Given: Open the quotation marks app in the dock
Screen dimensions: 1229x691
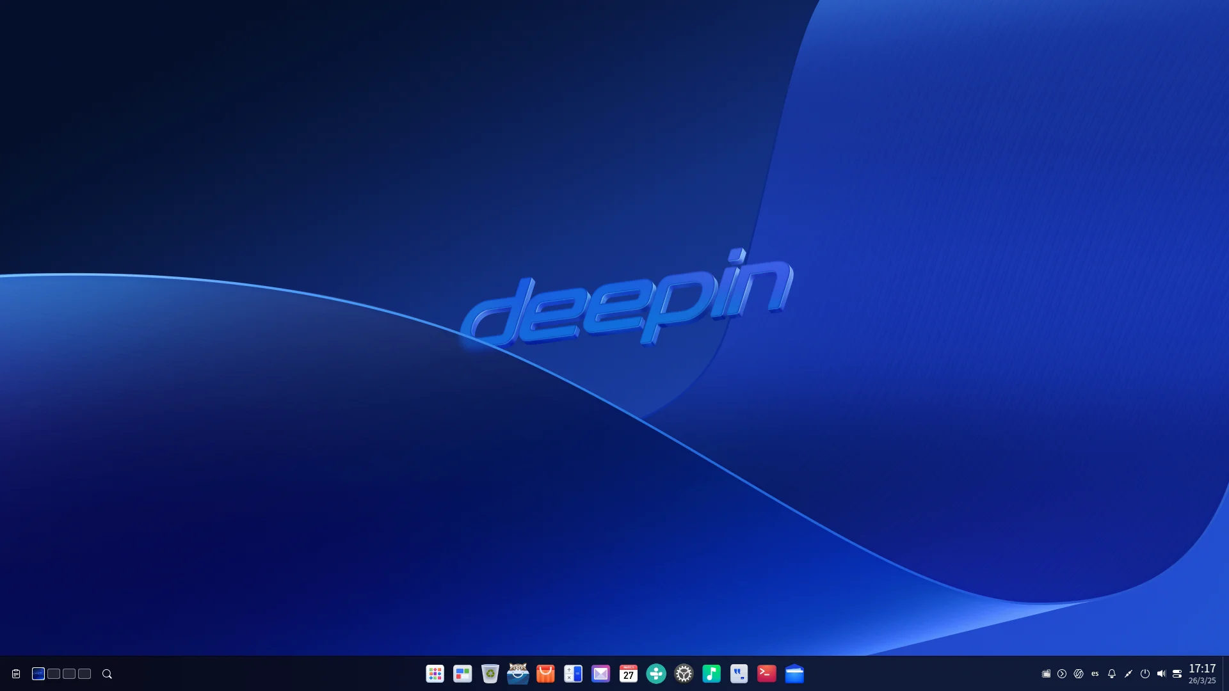Looking at the screenshot, I should (739, 674).
